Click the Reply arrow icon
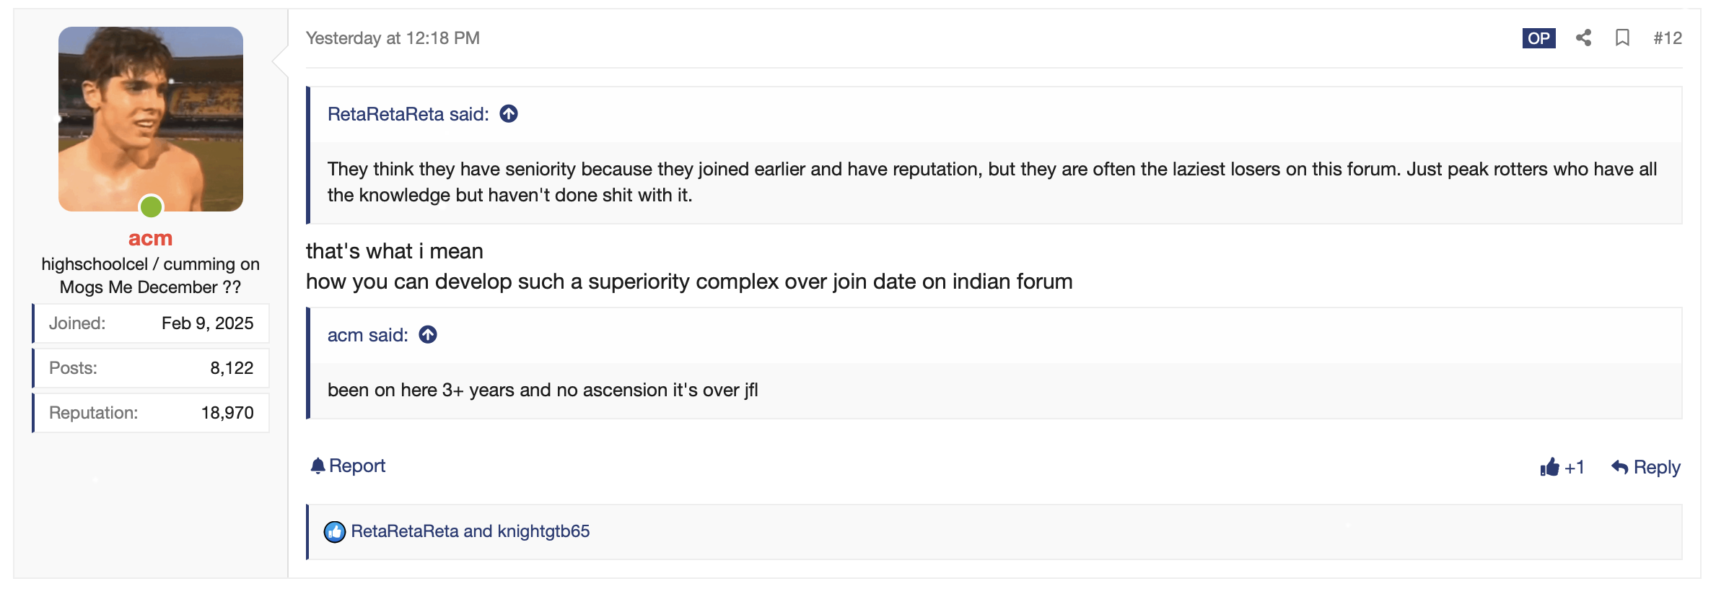Viewport: 1716px width, 589px height. [1619, 468]
